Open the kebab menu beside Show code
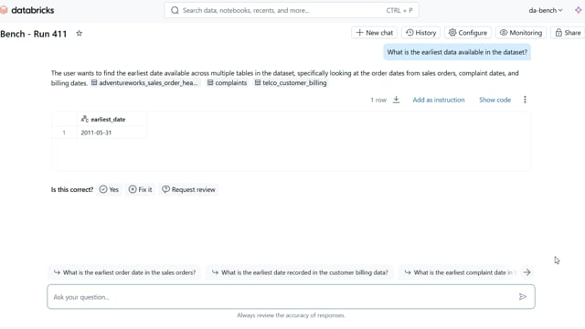 pyautogui.click(x=525, y=100)
